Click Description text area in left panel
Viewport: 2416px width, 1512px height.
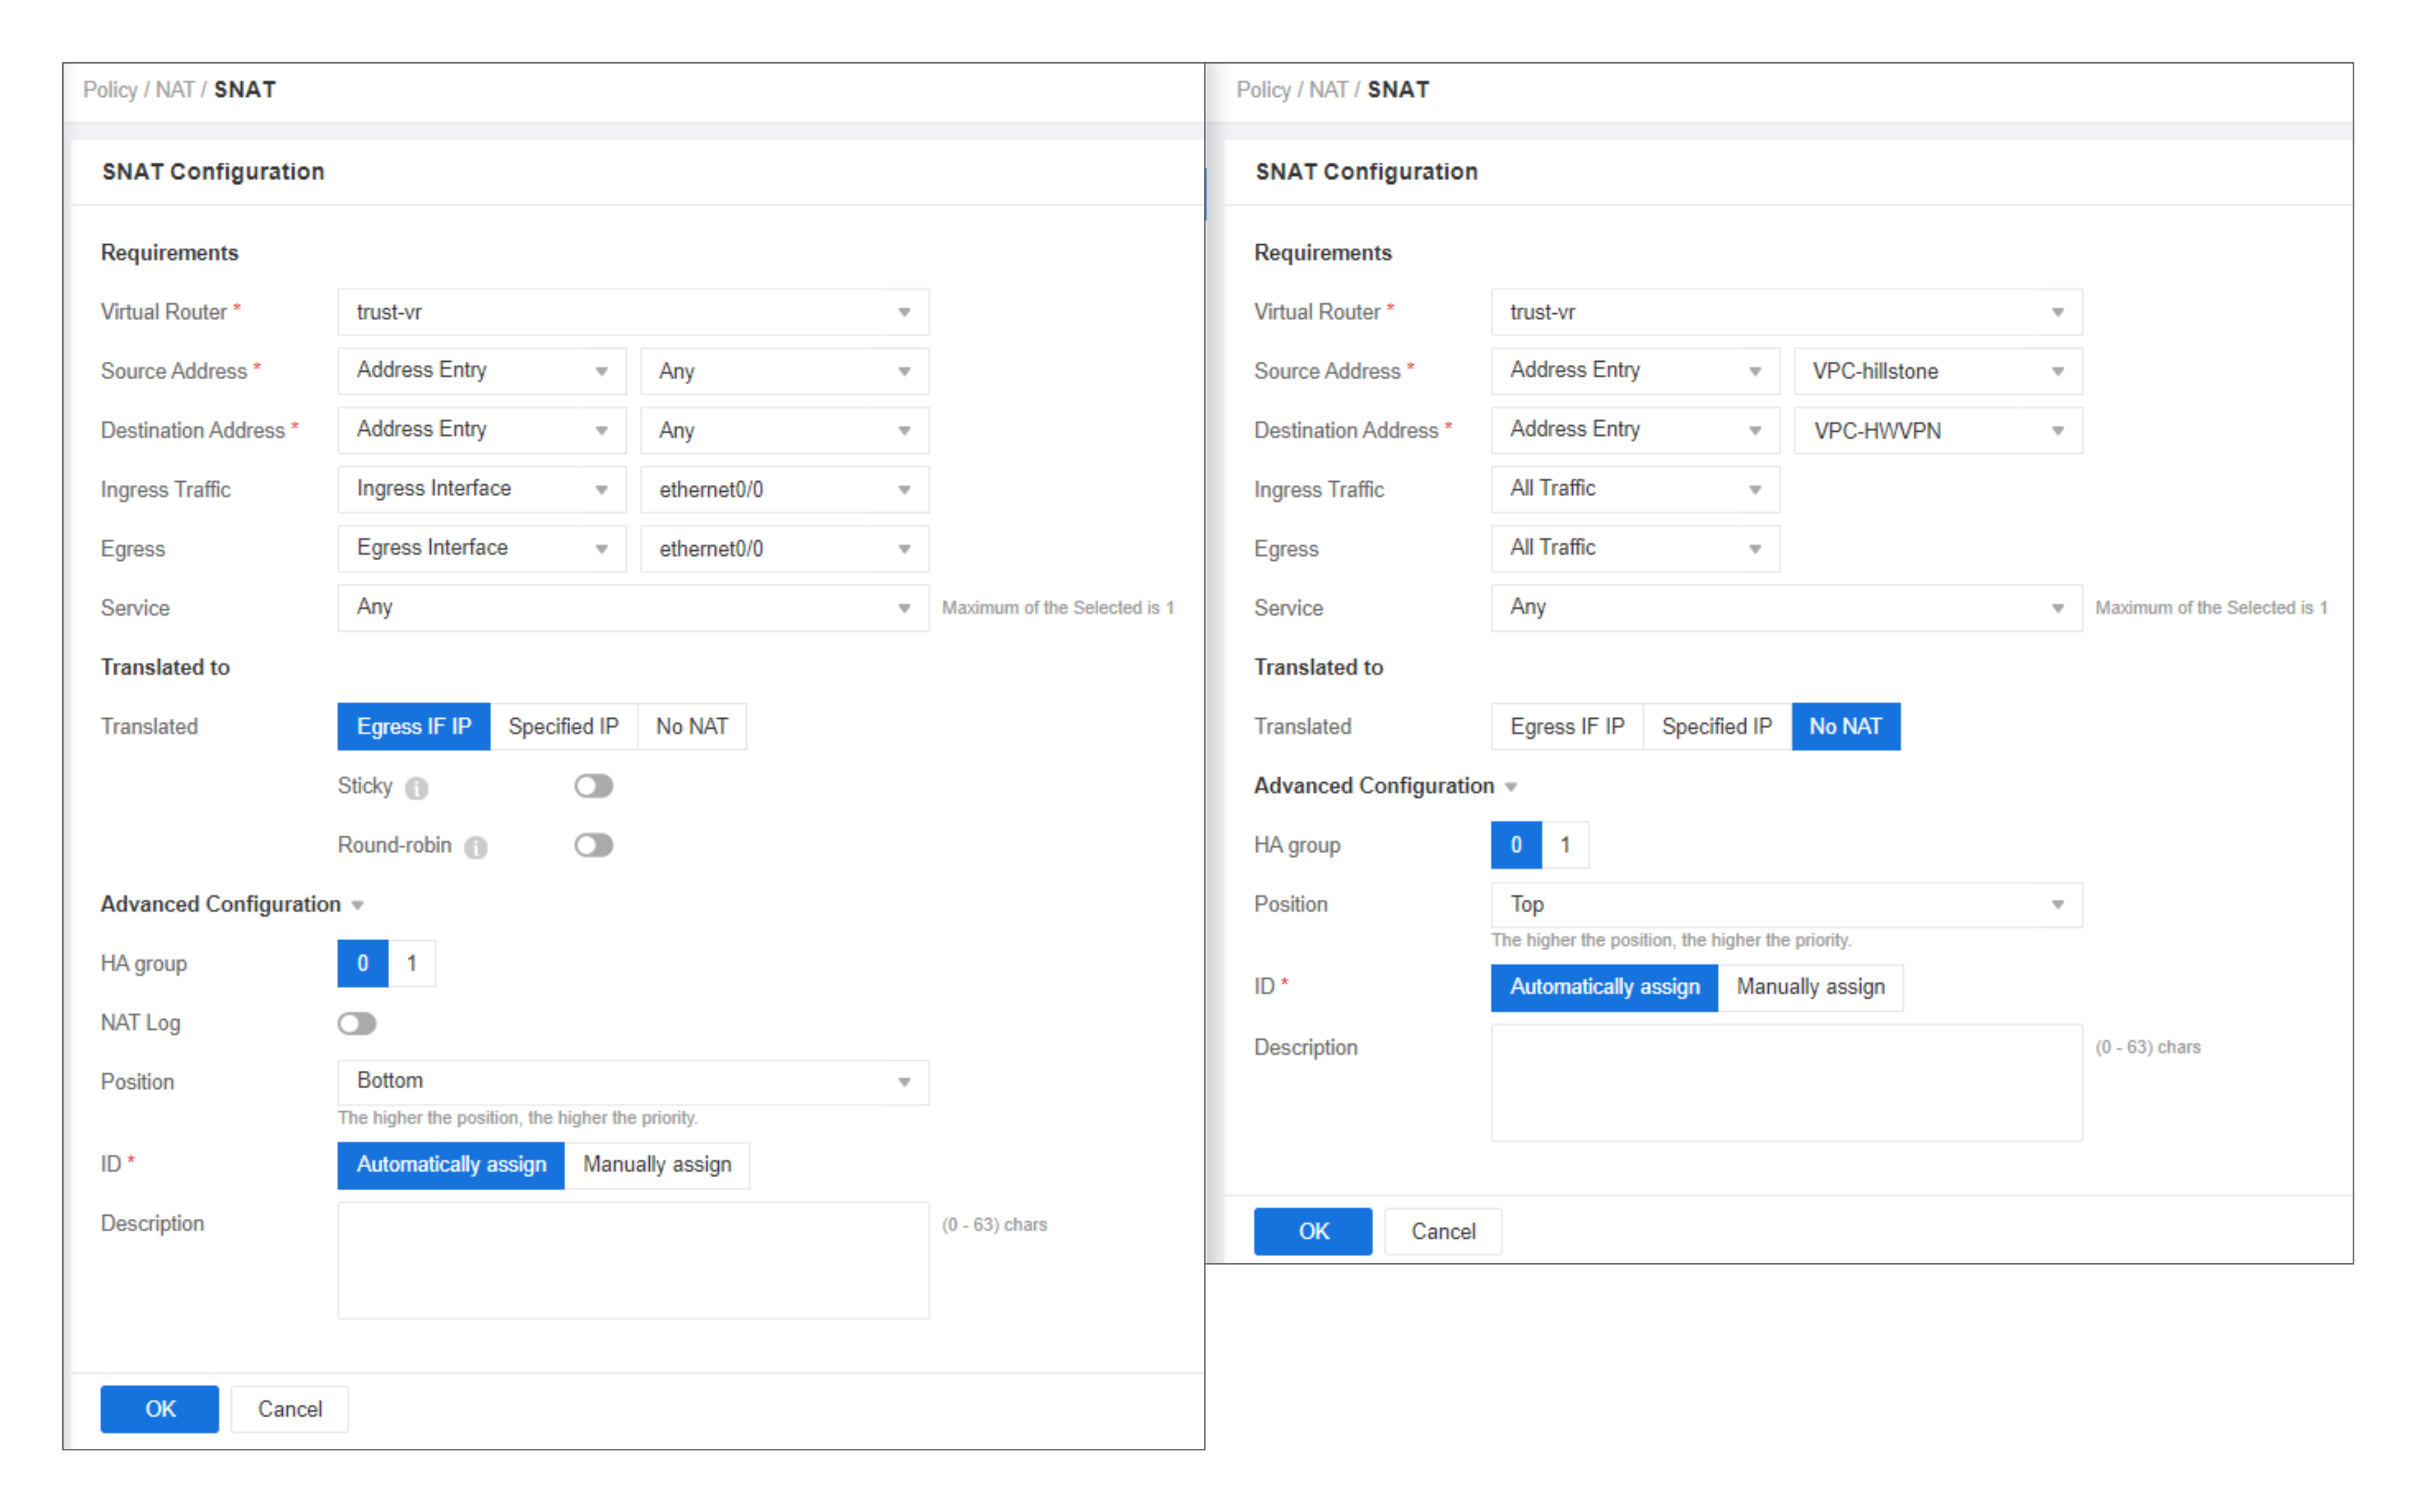tap(633, 1260)
